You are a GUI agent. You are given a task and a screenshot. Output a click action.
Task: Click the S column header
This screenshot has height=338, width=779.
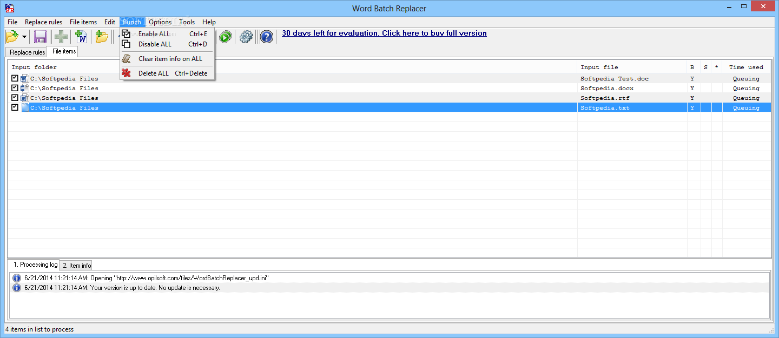click(706, 67)
